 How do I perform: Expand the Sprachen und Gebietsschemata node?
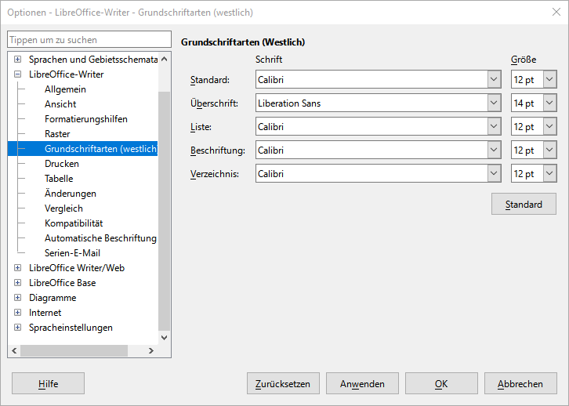(x=18, y=60)
